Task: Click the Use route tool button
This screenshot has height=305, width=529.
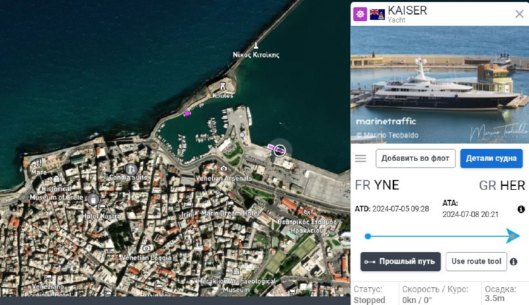Action: [x=476, y=261]
